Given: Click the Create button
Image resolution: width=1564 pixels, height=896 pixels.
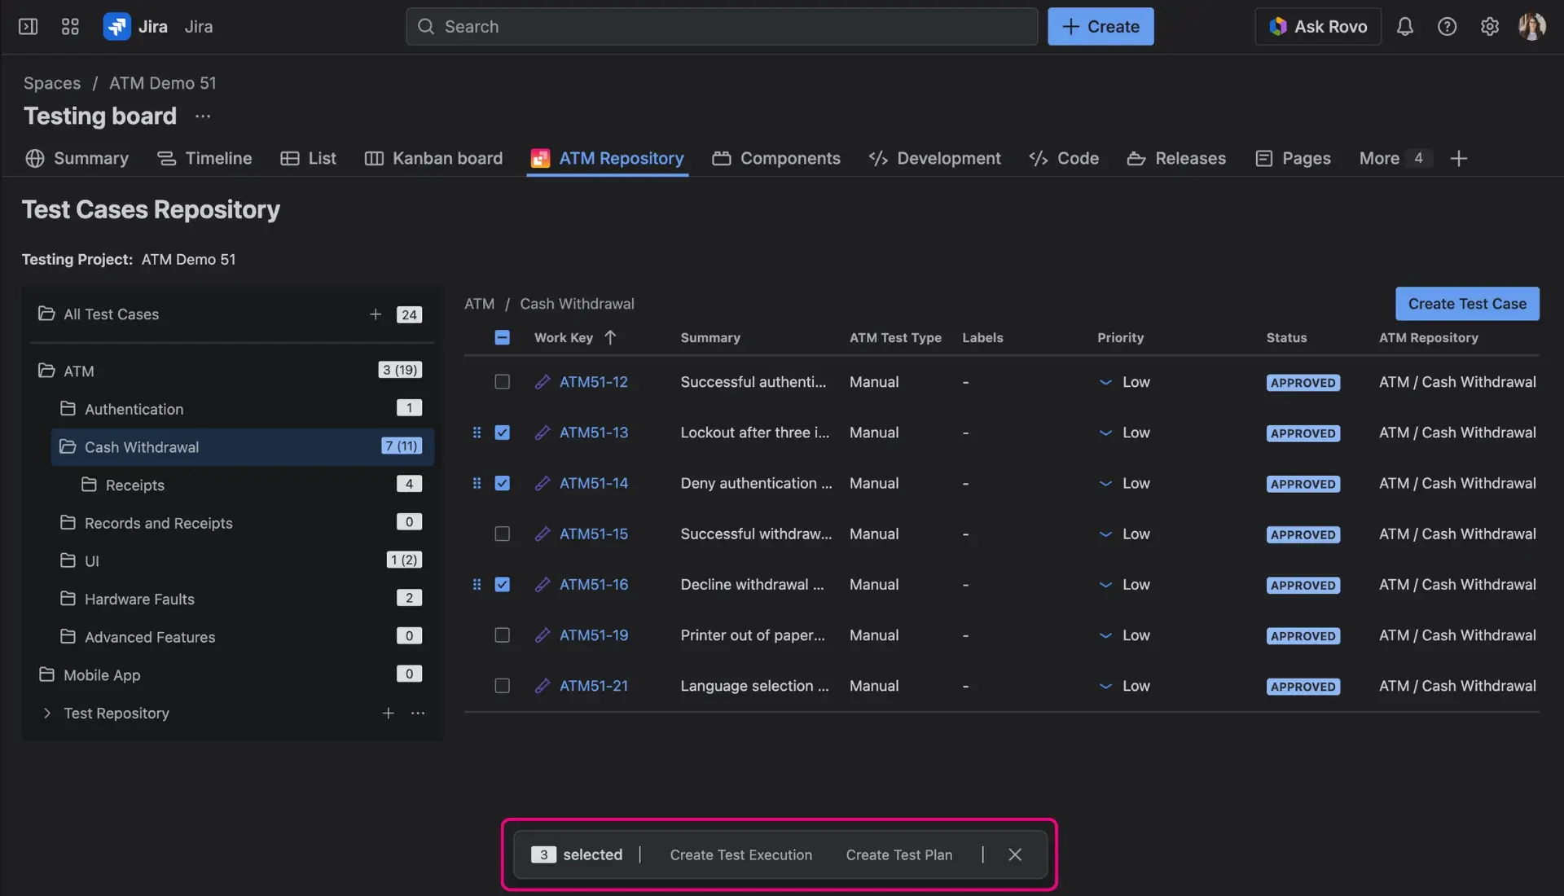Looking at the screenshot, I should click(x=1101, y=26).
